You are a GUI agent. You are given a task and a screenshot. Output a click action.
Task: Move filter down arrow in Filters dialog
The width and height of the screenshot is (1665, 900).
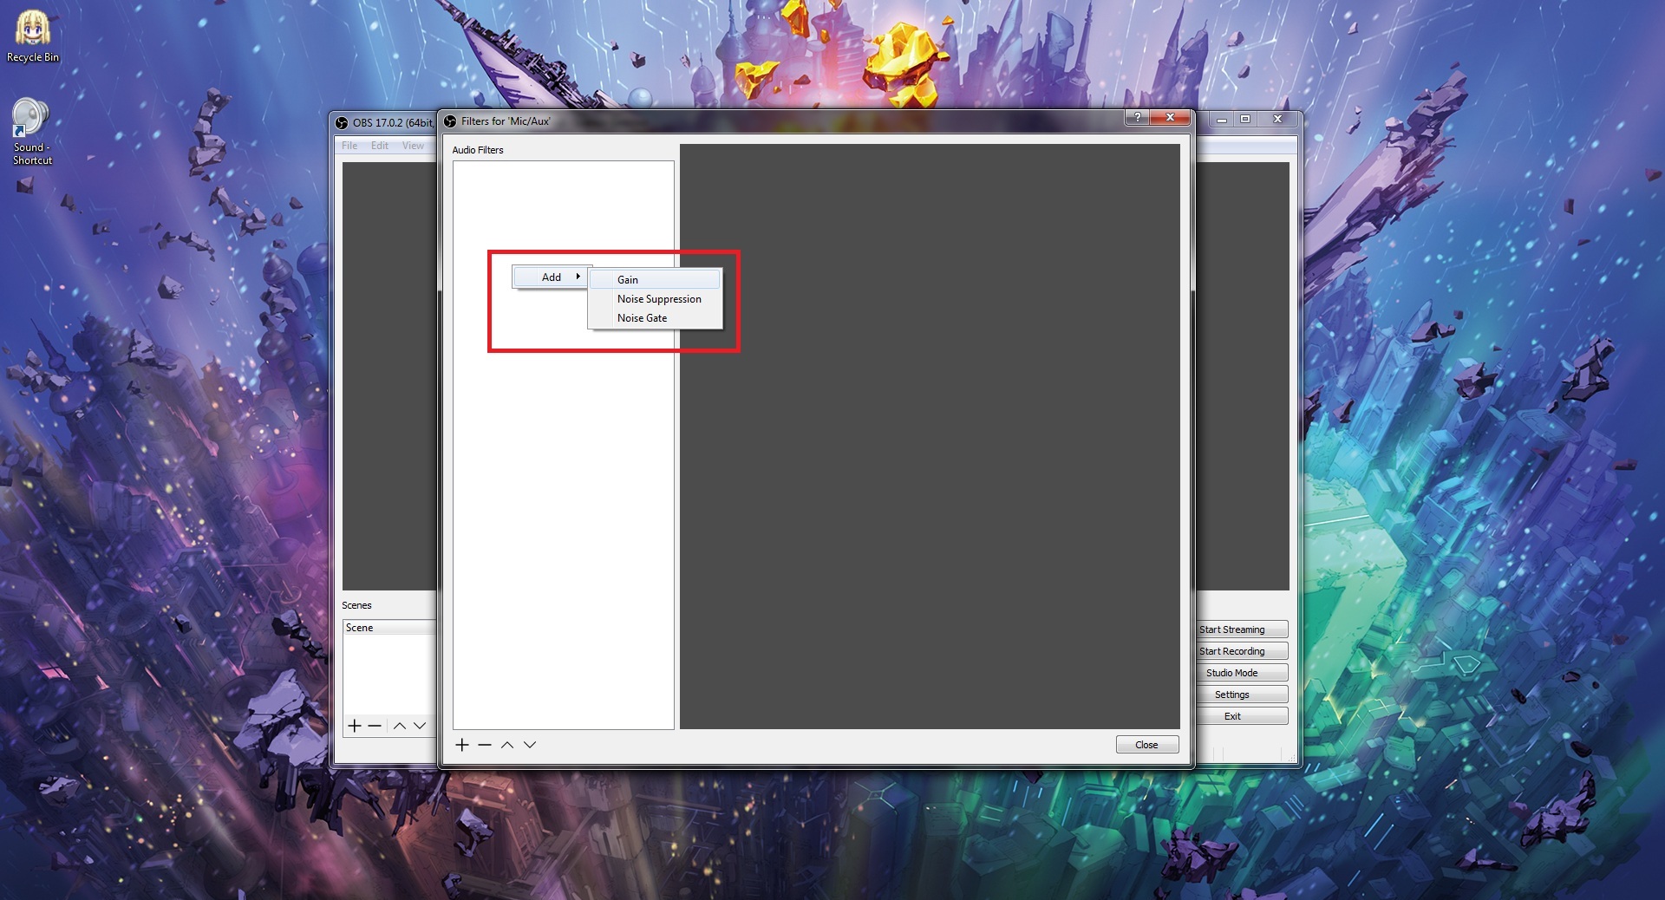point(530,745)
